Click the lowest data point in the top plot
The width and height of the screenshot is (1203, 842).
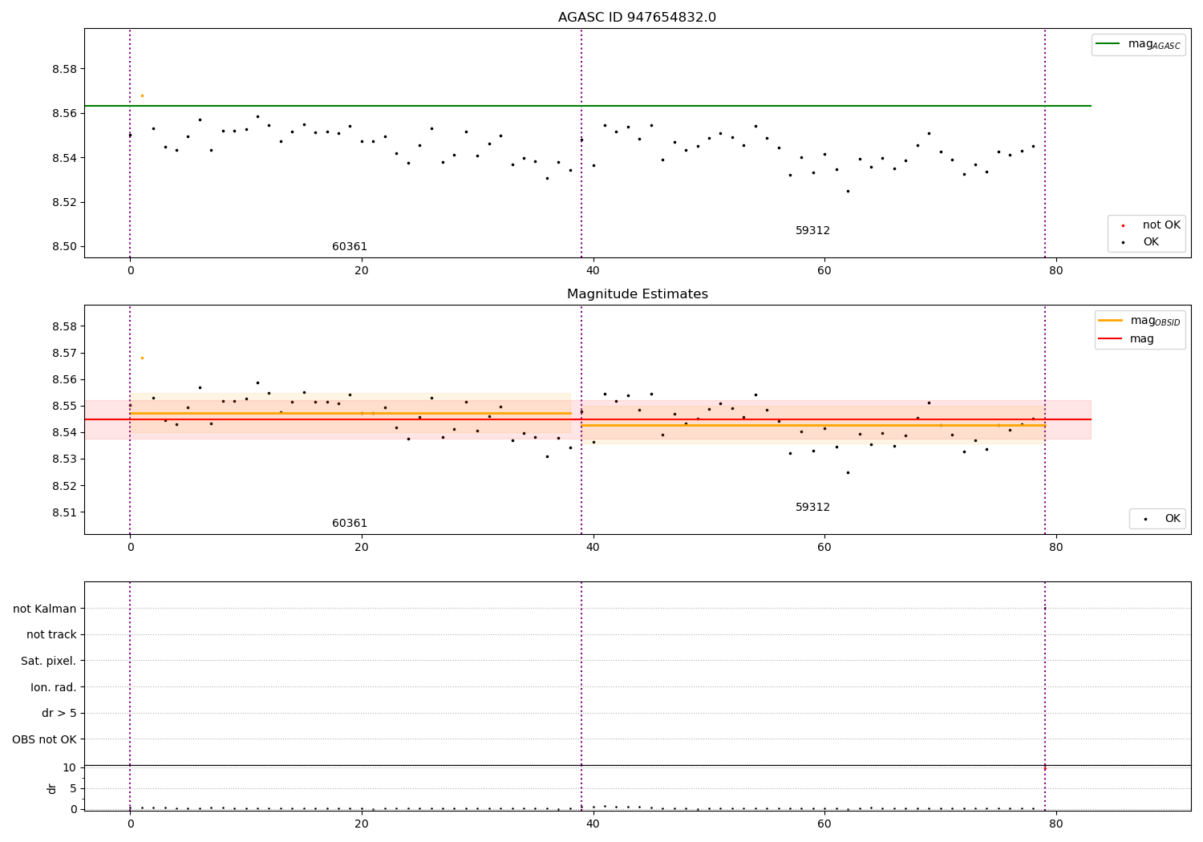[848, 191]
